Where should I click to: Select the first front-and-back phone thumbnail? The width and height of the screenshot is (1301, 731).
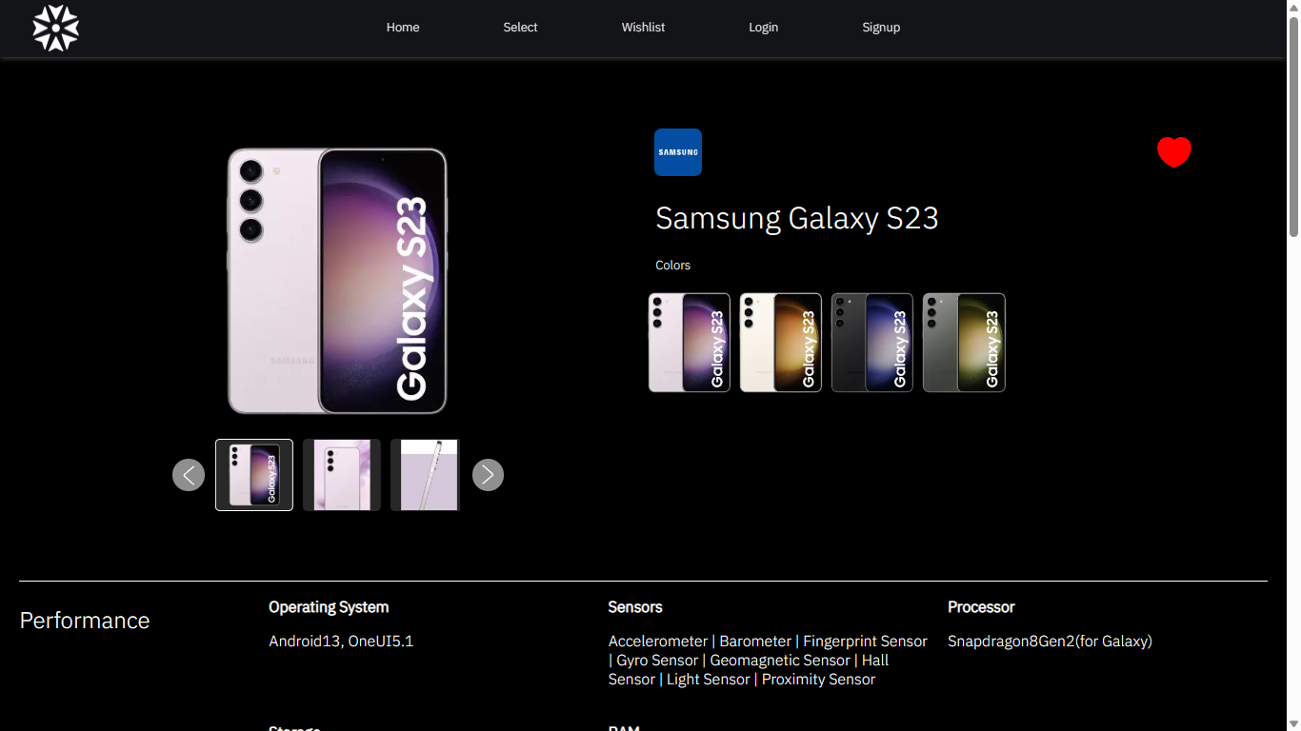pos(254,475)
